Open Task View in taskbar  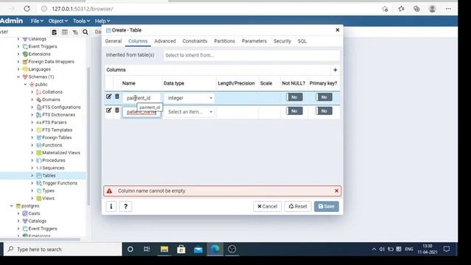[x=147, y=249]
